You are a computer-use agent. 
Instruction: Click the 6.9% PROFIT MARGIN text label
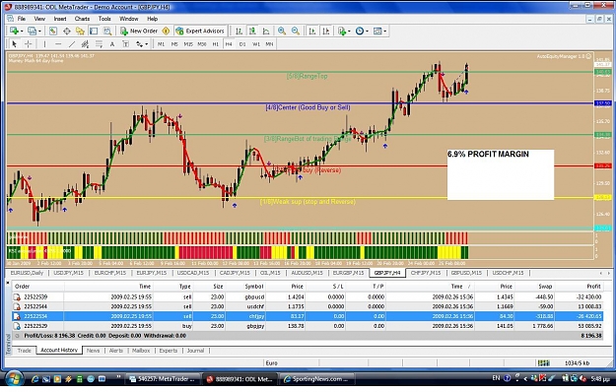(488, 155)
